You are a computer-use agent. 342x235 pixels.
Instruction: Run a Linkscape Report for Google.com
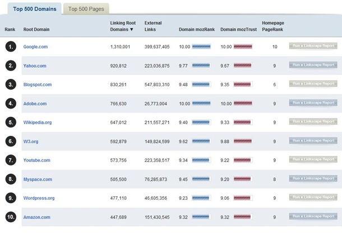(x=313, y=46)
